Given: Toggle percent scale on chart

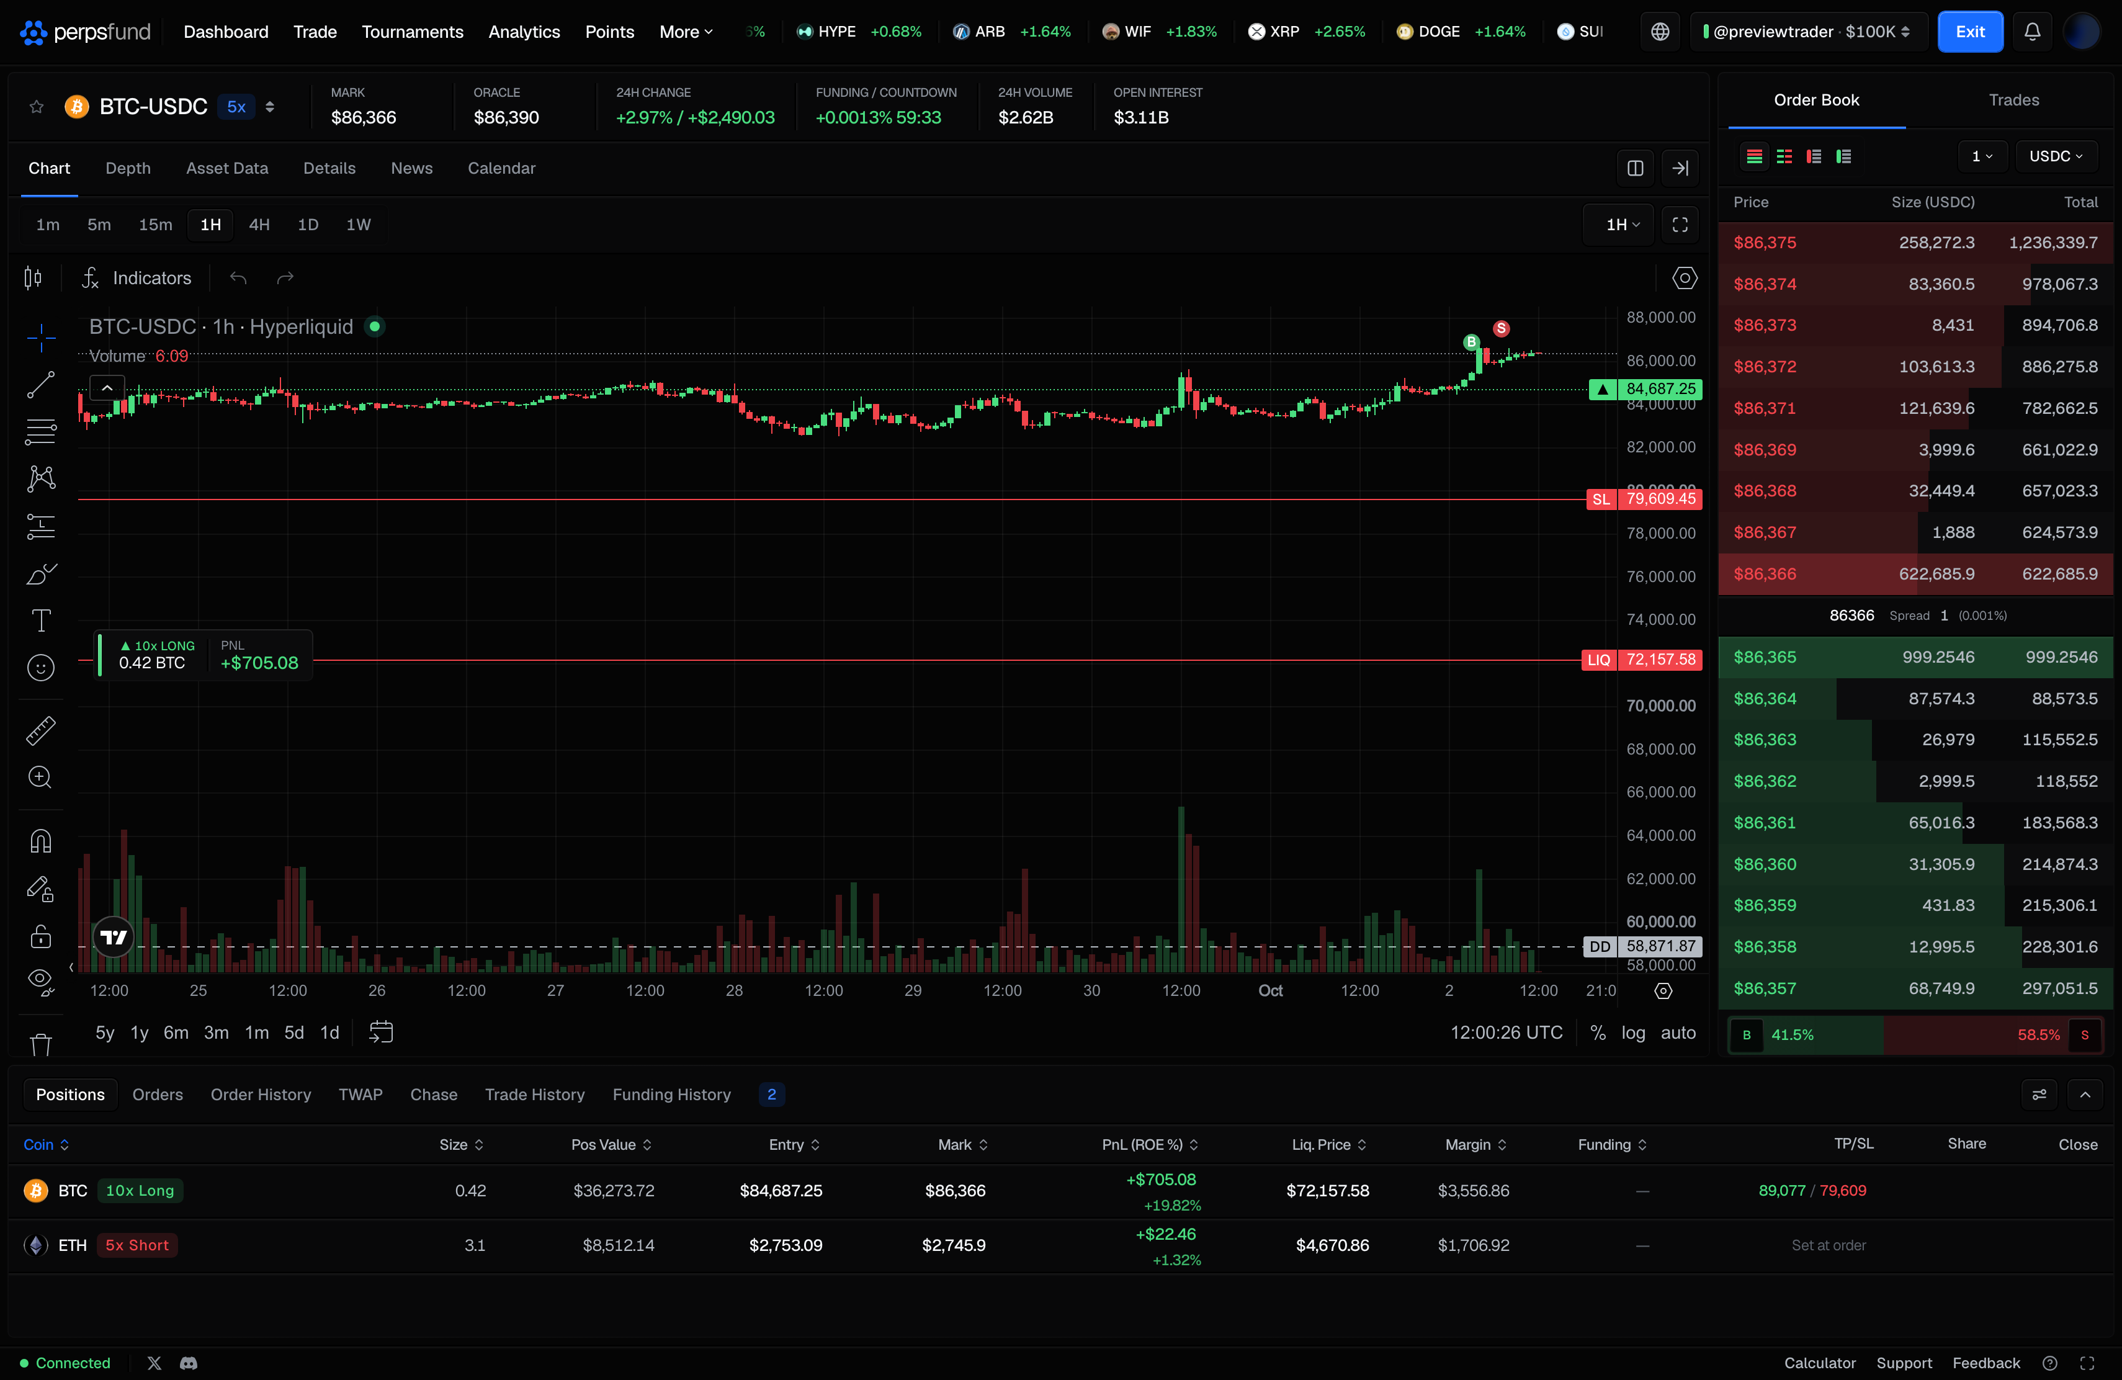Looking at the screenshot, I should [x=1598, y=1033].
